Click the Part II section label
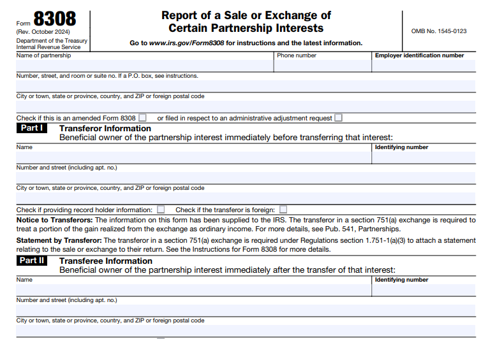Screen dimensions: 488x339 click(33, 261)
